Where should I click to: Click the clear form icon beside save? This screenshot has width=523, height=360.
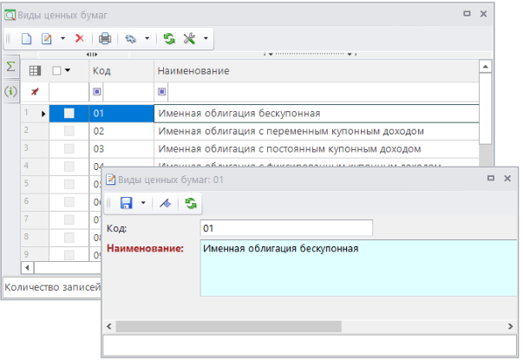(164, 203)
